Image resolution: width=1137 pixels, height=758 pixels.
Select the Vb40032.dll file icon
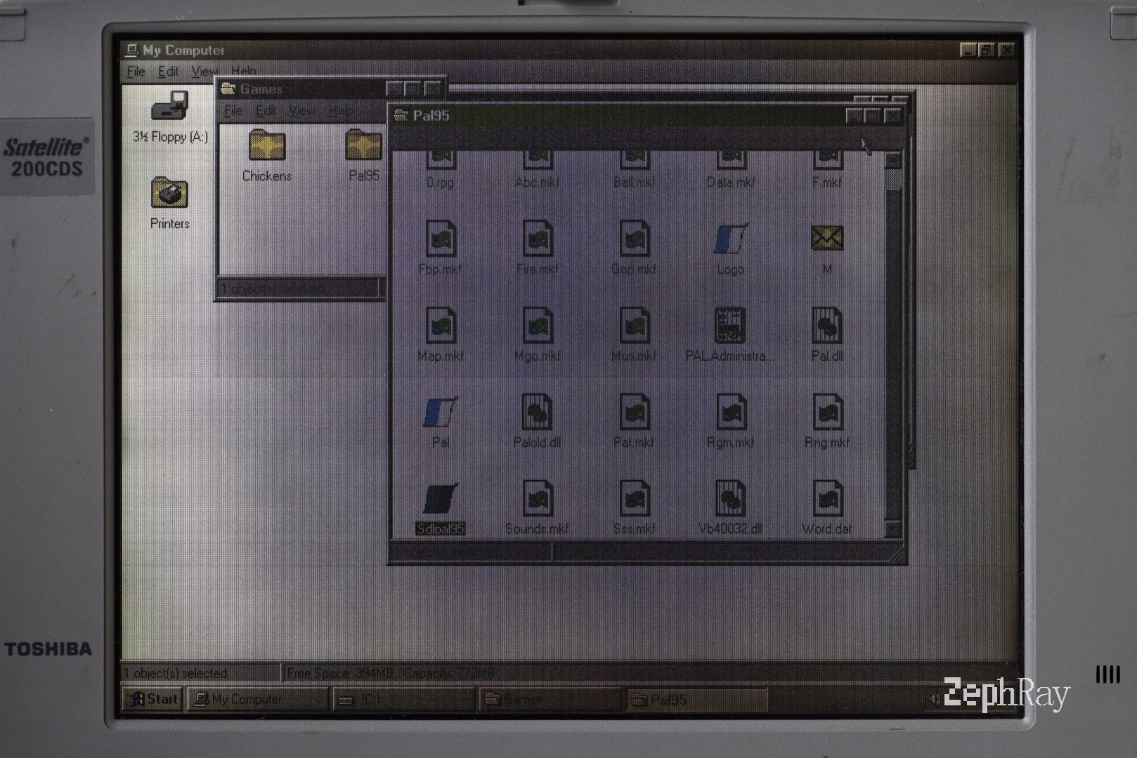(x=730, y=498)
